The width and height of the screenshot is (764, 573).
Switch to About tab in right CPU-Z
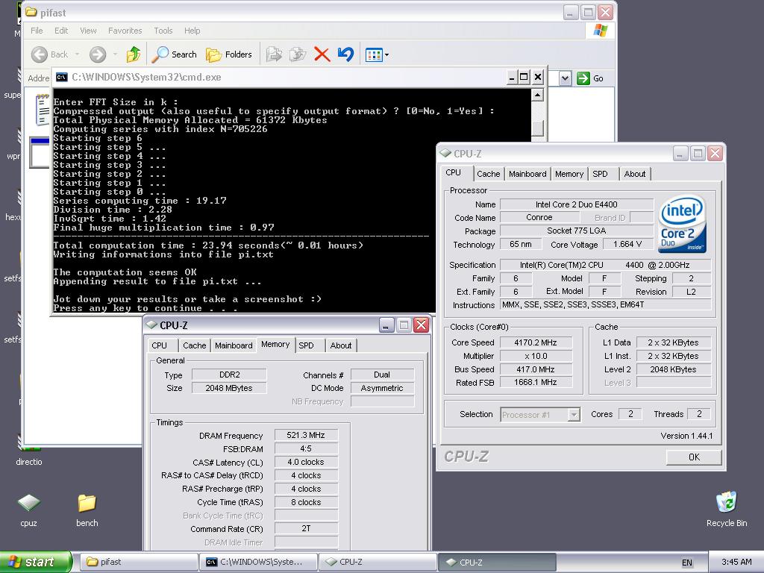click(634, 174)
